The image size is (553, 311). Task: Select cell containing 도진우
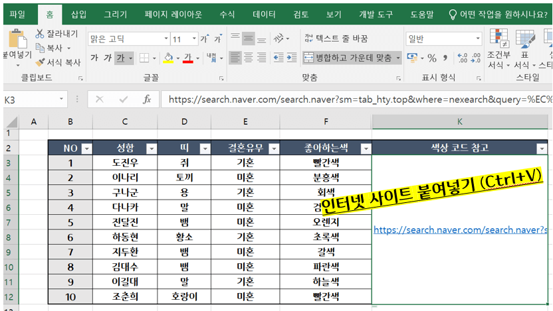tap(125, 163)
